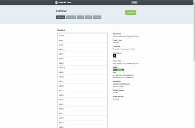Open the Versions tab
The image size is (195, 128).
(x=97, y=17)
